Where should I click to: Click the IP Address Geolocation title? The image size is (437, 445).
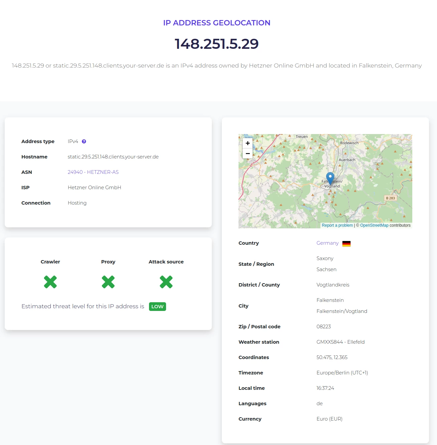216,23
